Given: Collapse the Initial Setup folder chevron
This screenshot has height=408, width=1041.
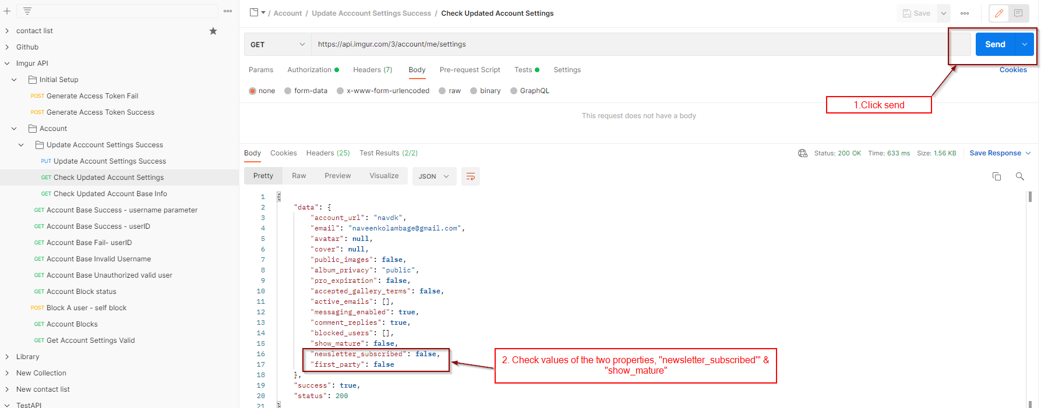Looking at the screenshot, I should [14, 80].
